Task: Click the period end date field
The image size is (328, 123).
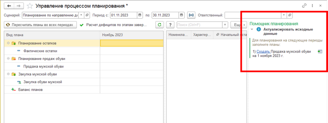Action: click(166, 15)
